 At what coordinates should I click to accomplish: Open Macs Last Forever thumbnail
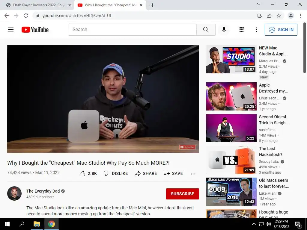pos(231,192)
